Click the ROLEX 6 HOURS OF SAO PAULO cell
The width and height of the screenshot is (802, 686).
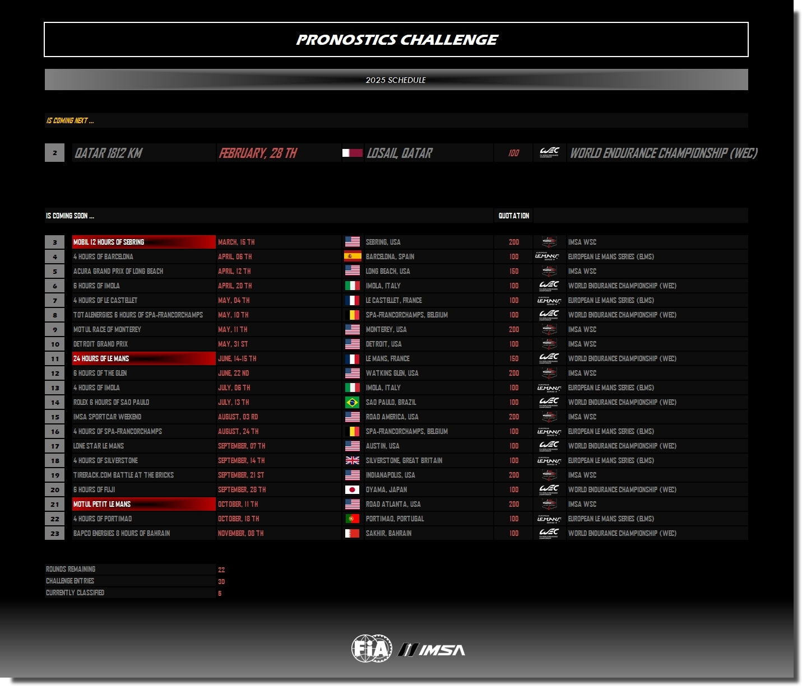pyautogui.click(x=144, y=402)
